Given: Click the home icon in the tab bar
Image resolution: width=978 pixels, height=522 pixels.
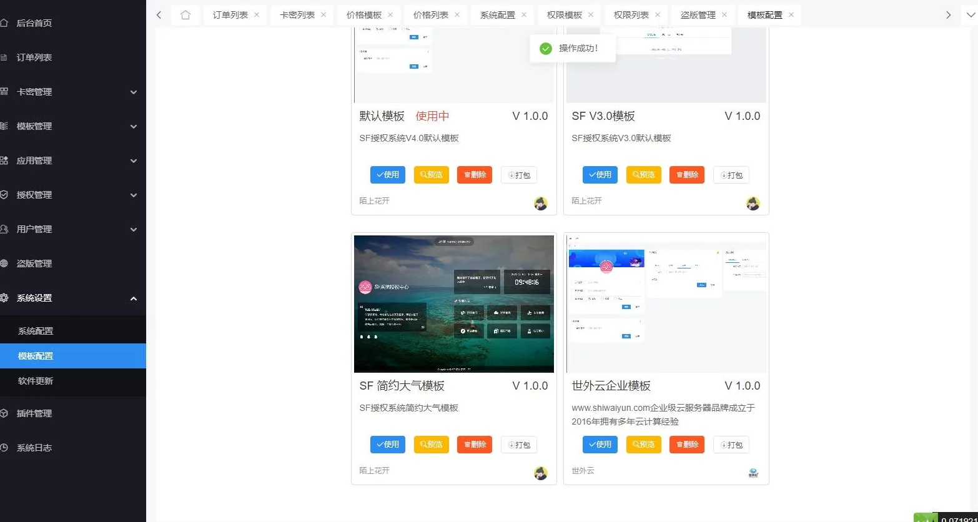Looking at the screenshot, I should 185,14.
